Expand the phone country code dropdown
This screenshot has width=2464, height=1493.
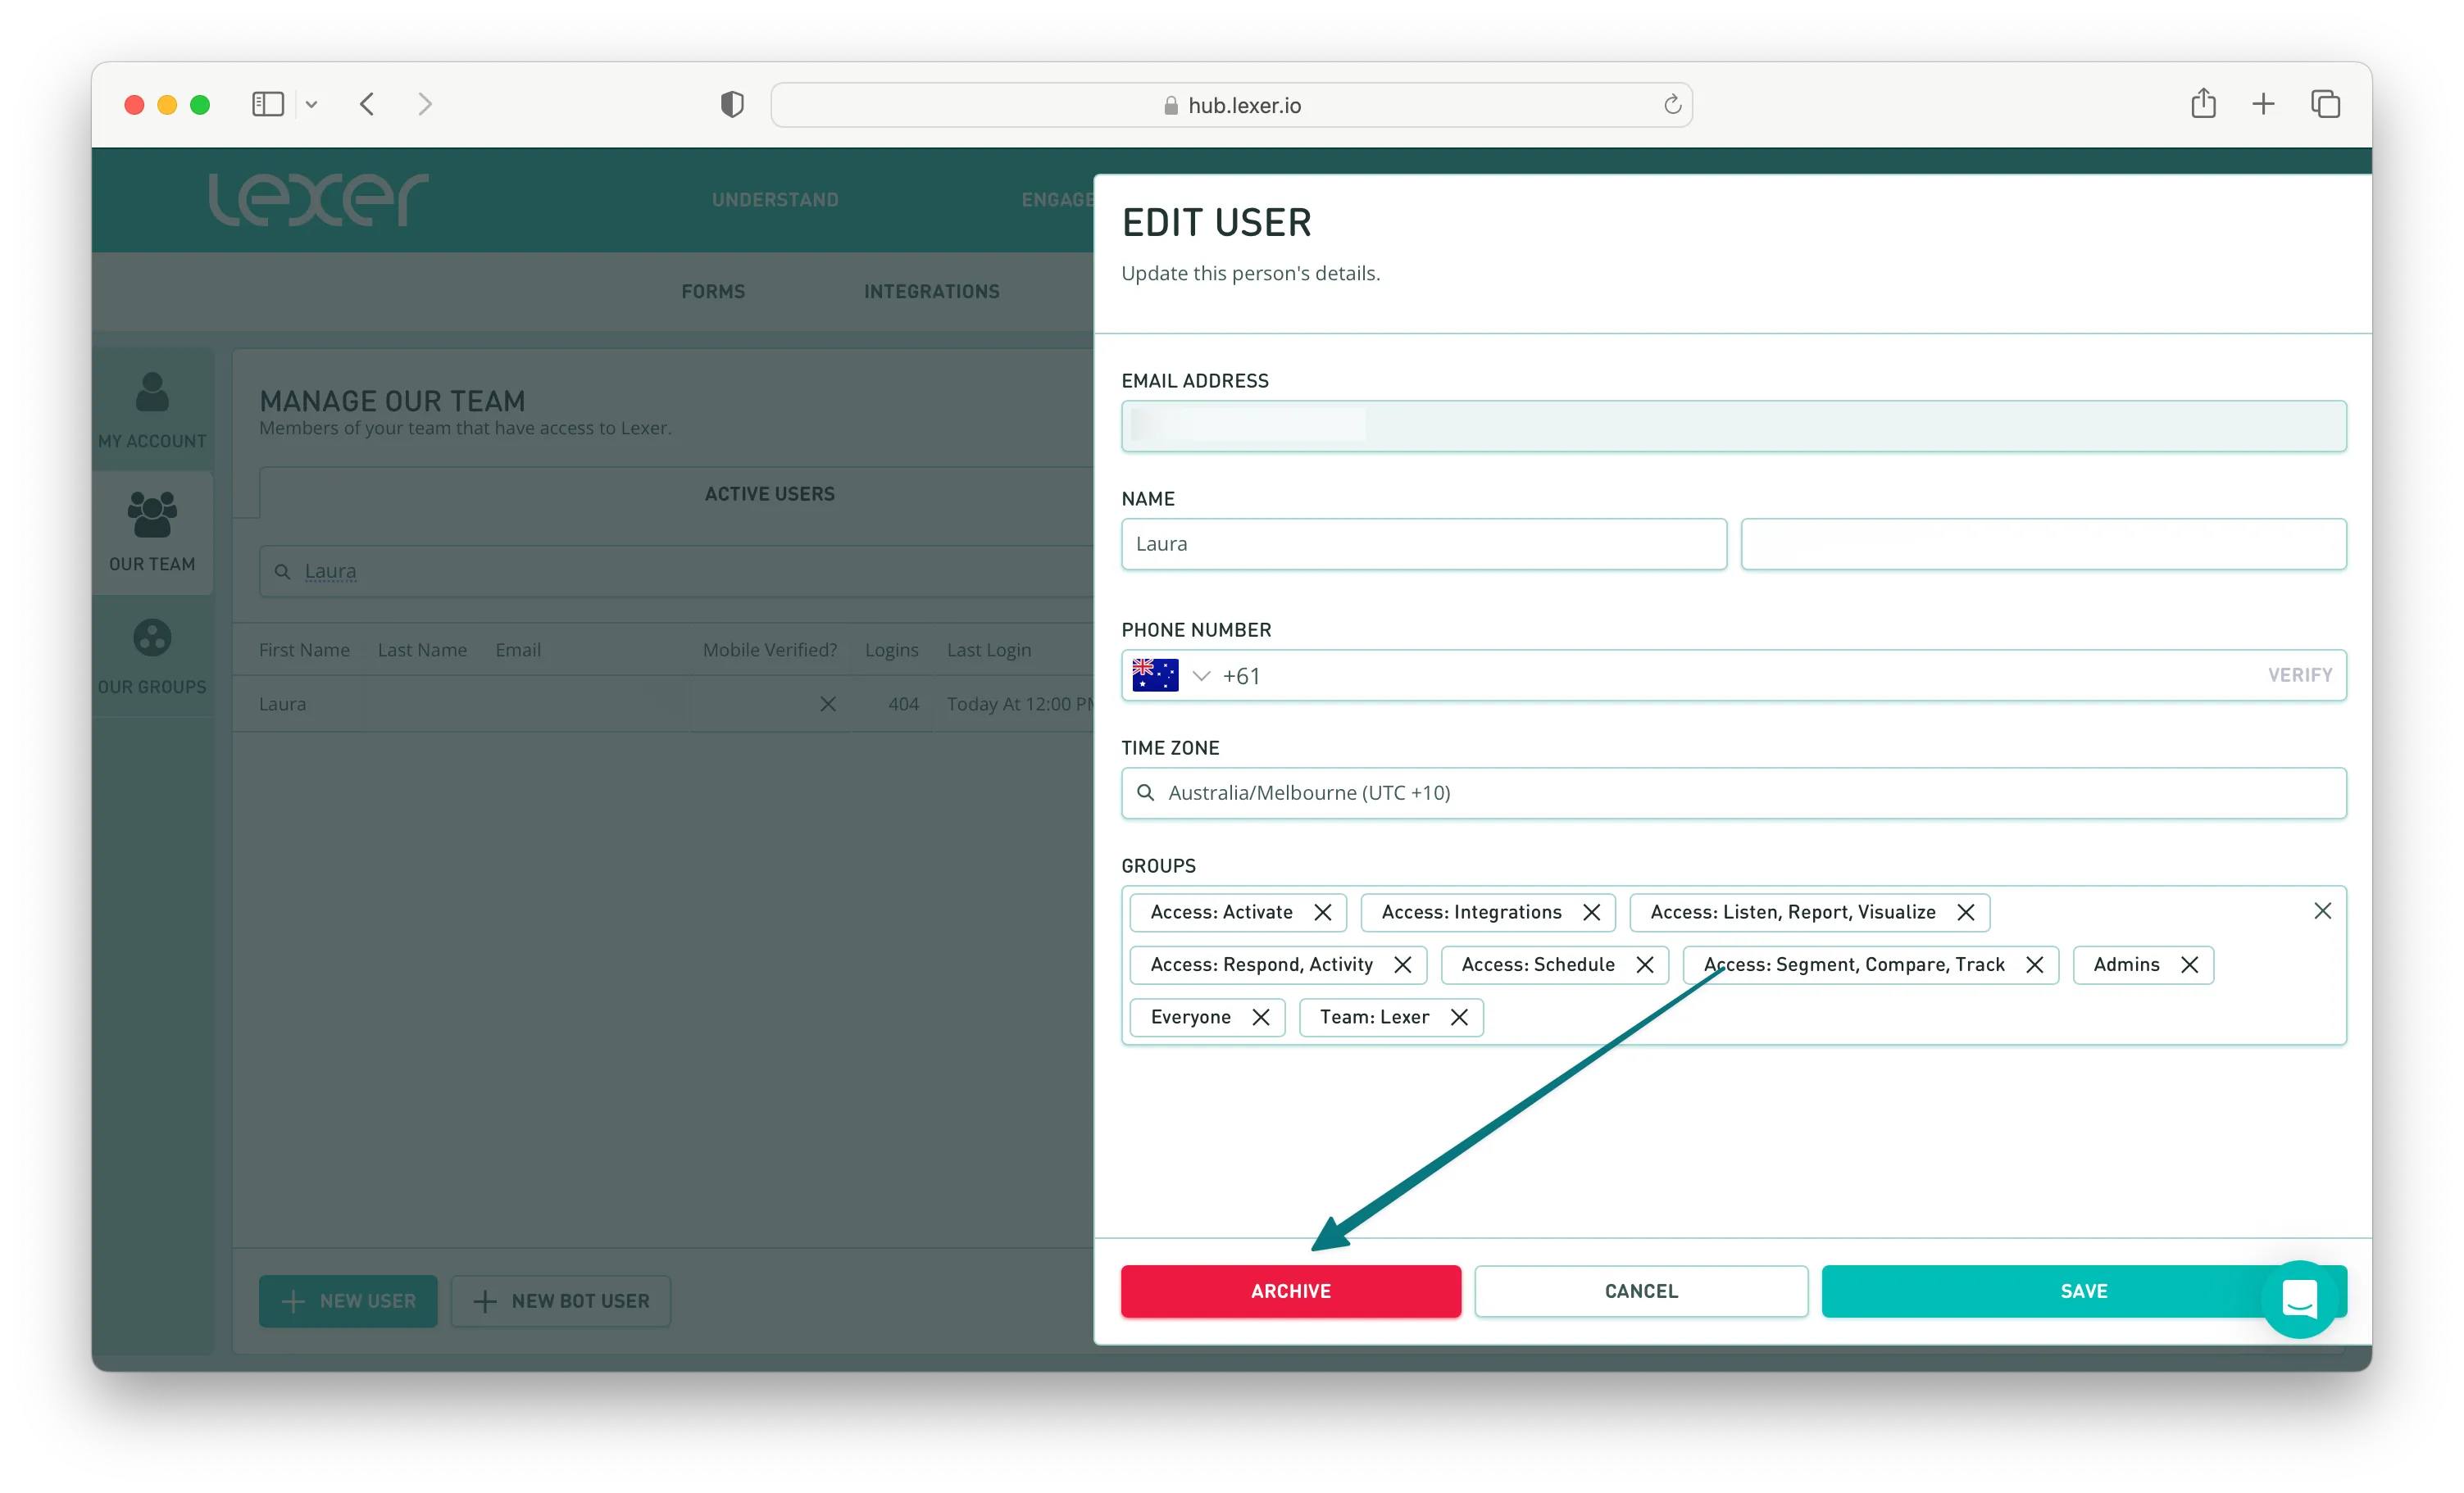(1202, 676)
